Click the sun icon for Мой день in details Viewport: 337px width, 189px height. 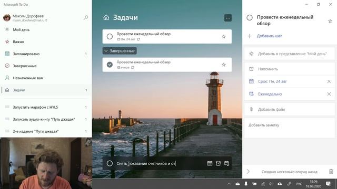tap(251, 54)
